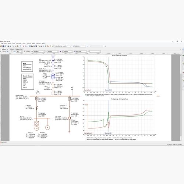Switch to the Industry diagram tab

click(x=4, y=49)
